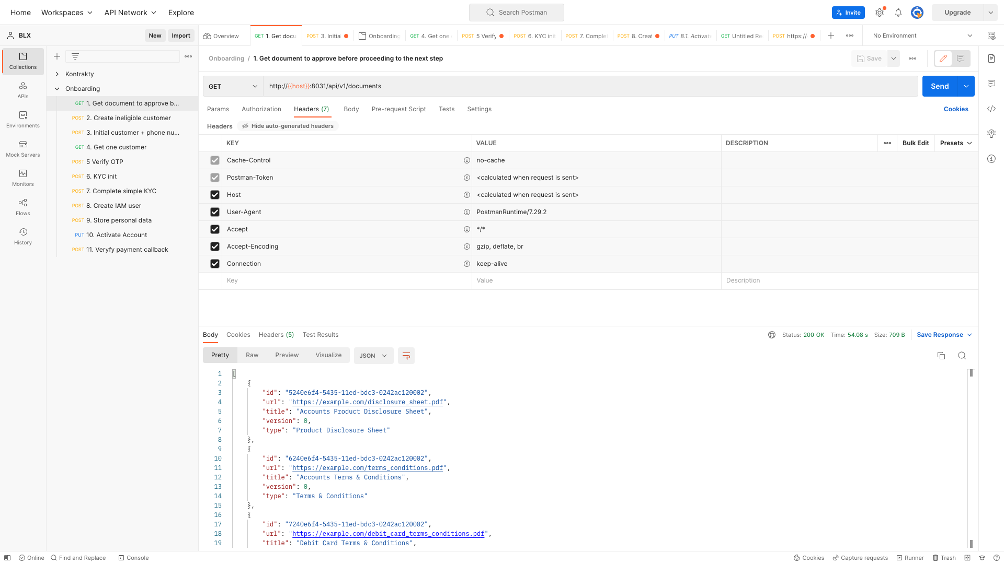Open the GET method dropdown
1004x564 pixels.
tap(233, 86)
